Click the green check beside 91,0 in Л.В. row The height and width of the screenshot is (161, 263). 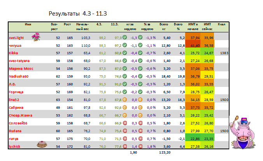[x=124, y=84]
